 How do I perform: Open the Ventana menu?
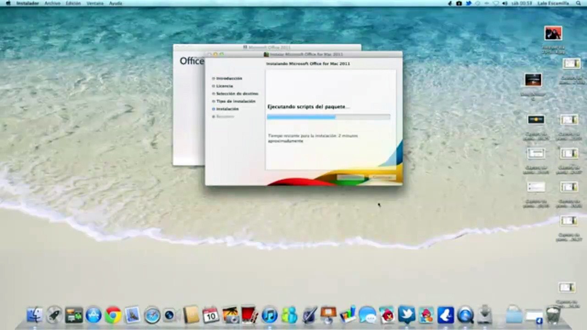click(x=95, y=3)
